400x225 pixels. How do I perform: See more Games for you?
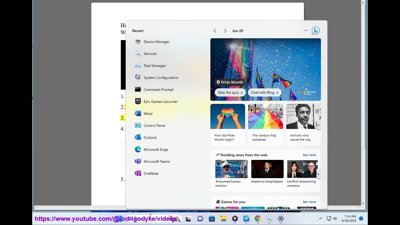309,202
